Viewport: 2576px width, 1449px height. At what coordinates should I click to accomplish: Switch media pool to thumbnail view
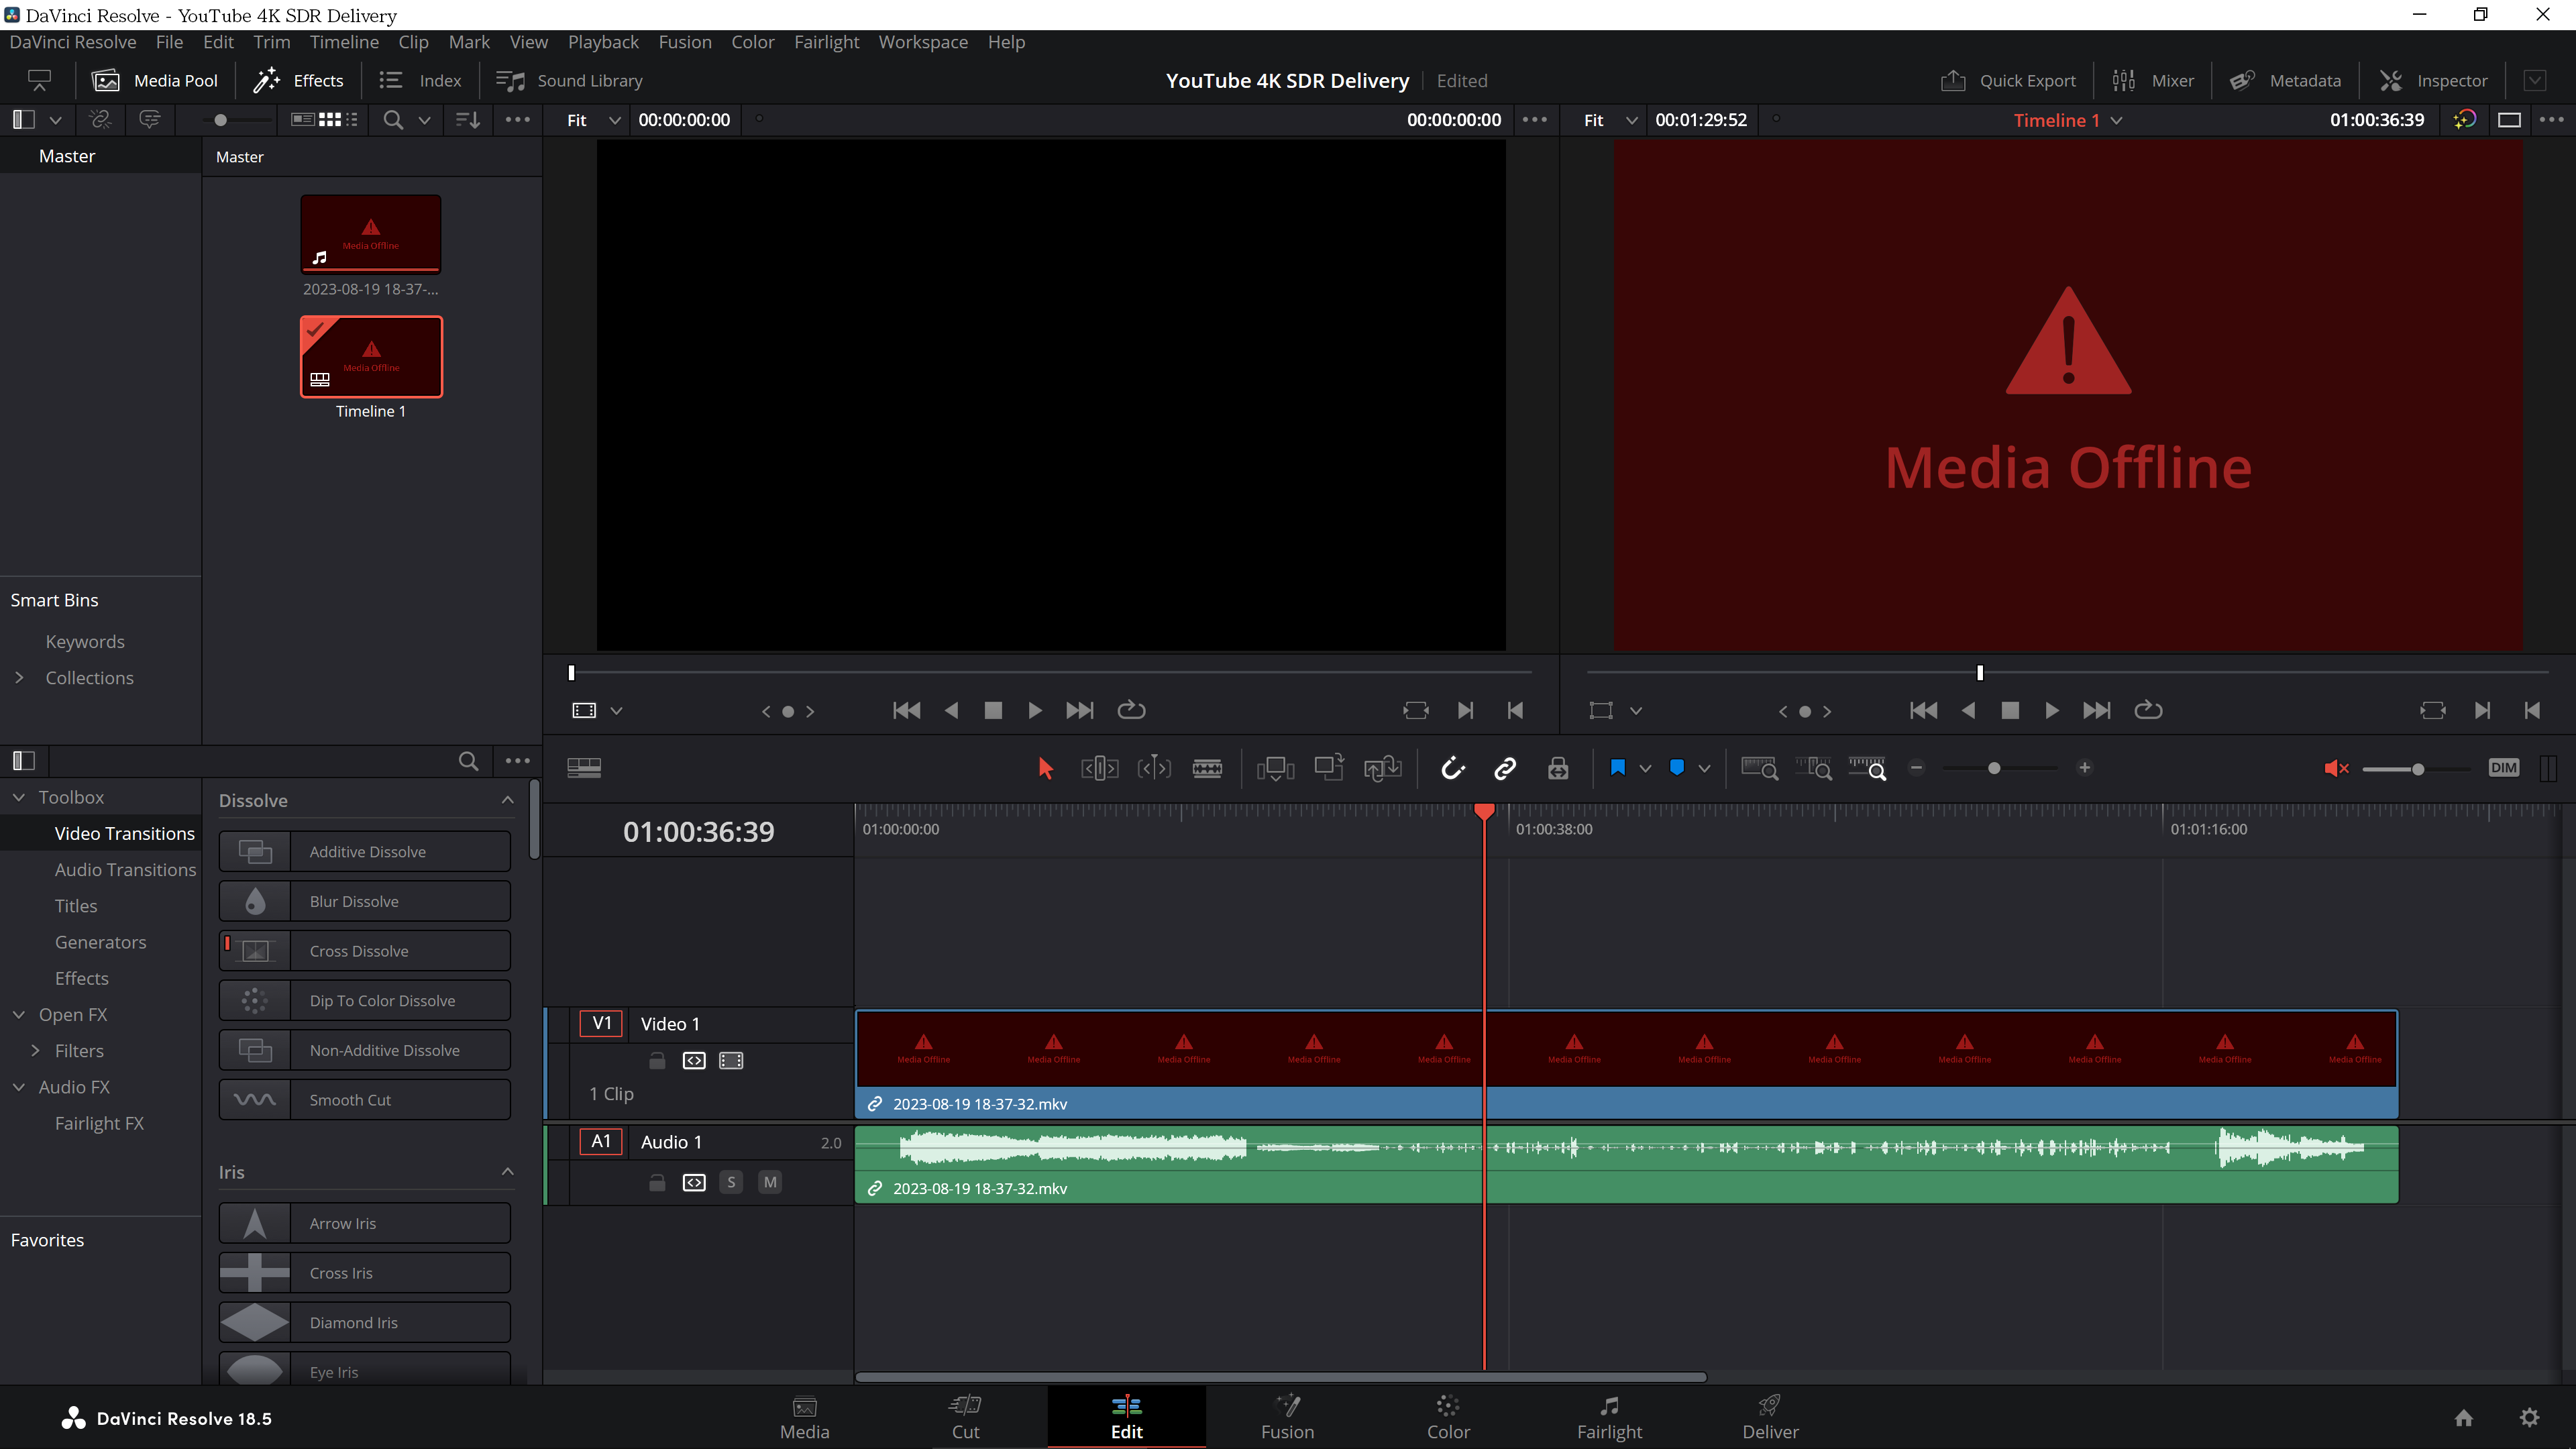330,119
